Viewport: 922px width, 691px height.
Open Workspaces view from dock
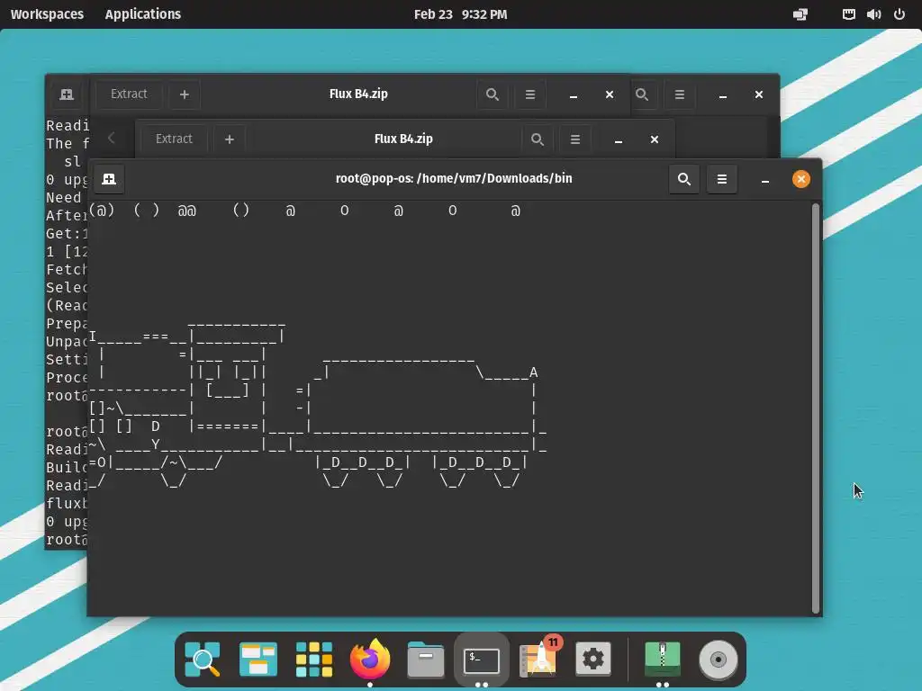coord(258,660)
